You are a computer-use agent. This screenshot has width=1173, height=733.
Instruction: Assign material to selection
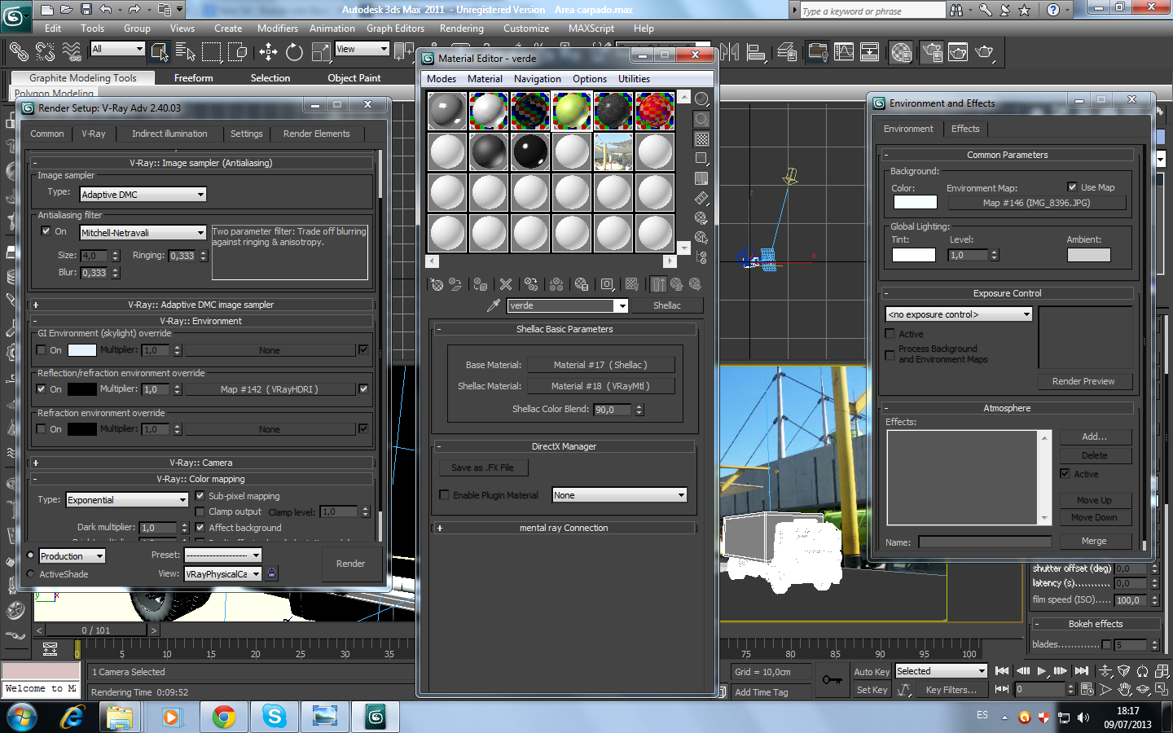[481, 284]
